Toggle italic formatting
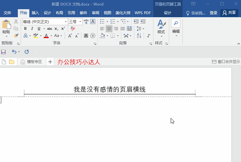Screen dimensions: 241x162 [32, 29]
